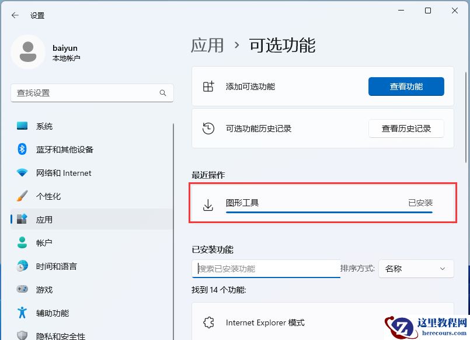The image size is (470, 340).
Task: Expand the Internet Explorer 模式 entry
Action: point(323,322)
